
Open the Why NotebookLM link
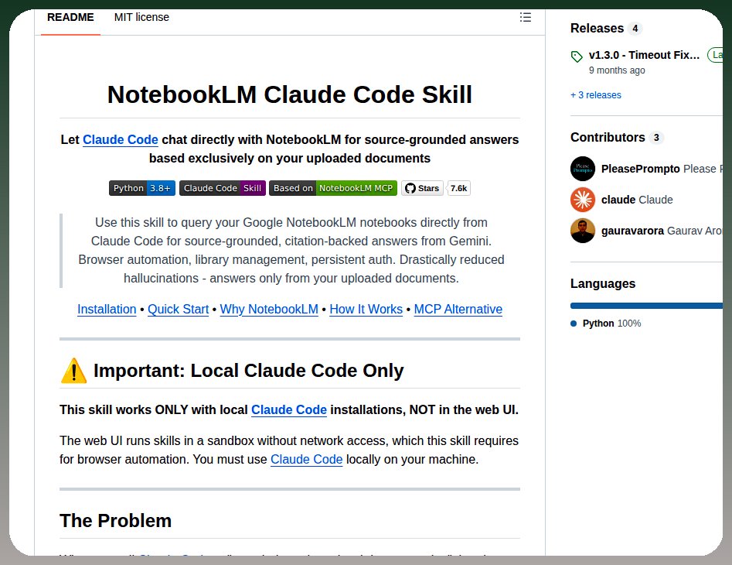(x=269, y=310)
